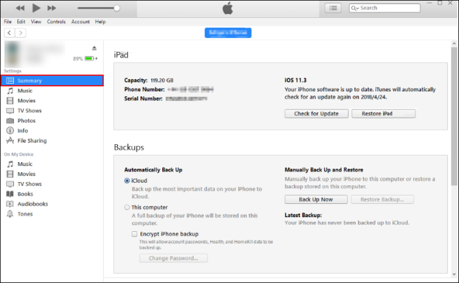Click the Apple logo in the top bar
The height and width of the screenshot is (283, 459).
point(228,8)
